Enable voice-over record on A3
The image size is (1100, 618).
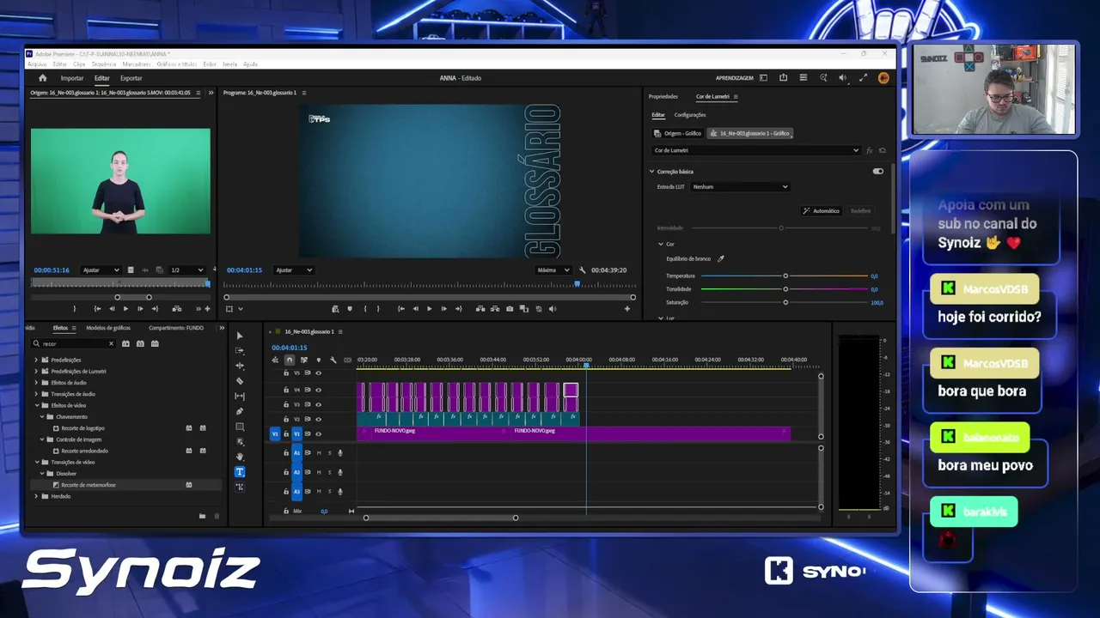click(x=340, y=492)
